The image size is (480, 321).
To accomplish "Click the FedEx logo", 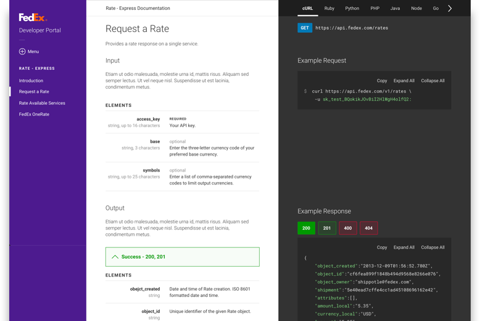I will (33, 18).
